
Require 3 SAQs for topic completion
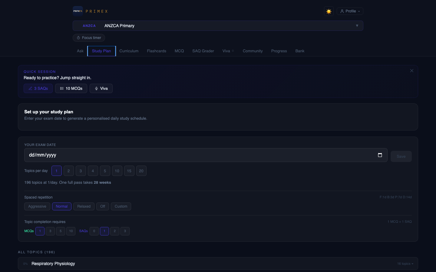click(125, 231)
